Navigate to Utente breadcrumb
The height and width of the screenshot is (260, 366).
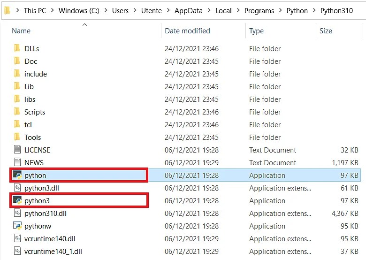click(x=152, y=10)
